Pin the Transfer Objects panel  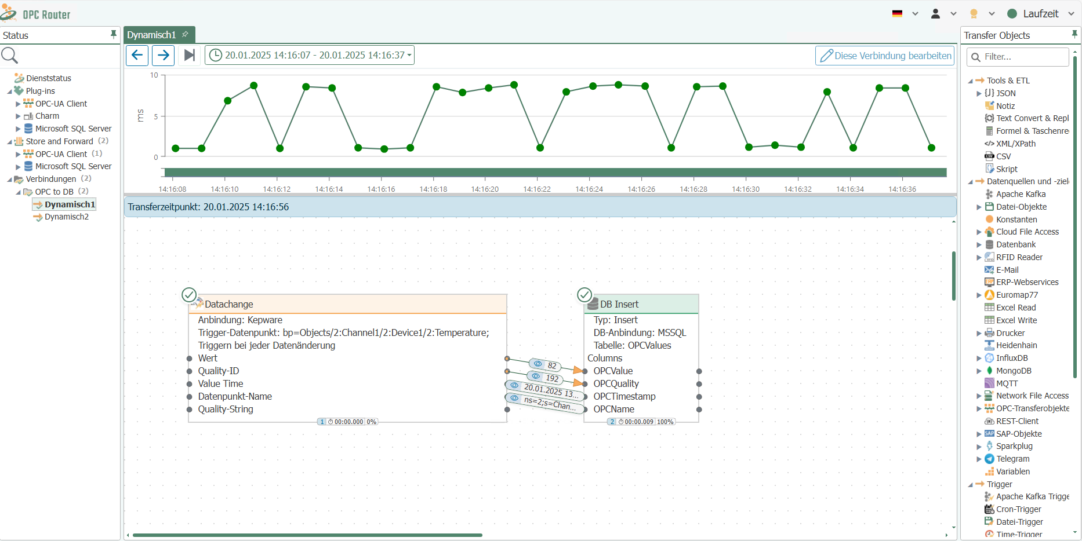pyautogui.click(x=1074, y=35)
